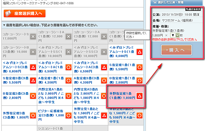The image size is (205, 131).
Task: Click プレミアムシートSS(3塁側) 10,000円 text
Action: [x=86, y=52]
